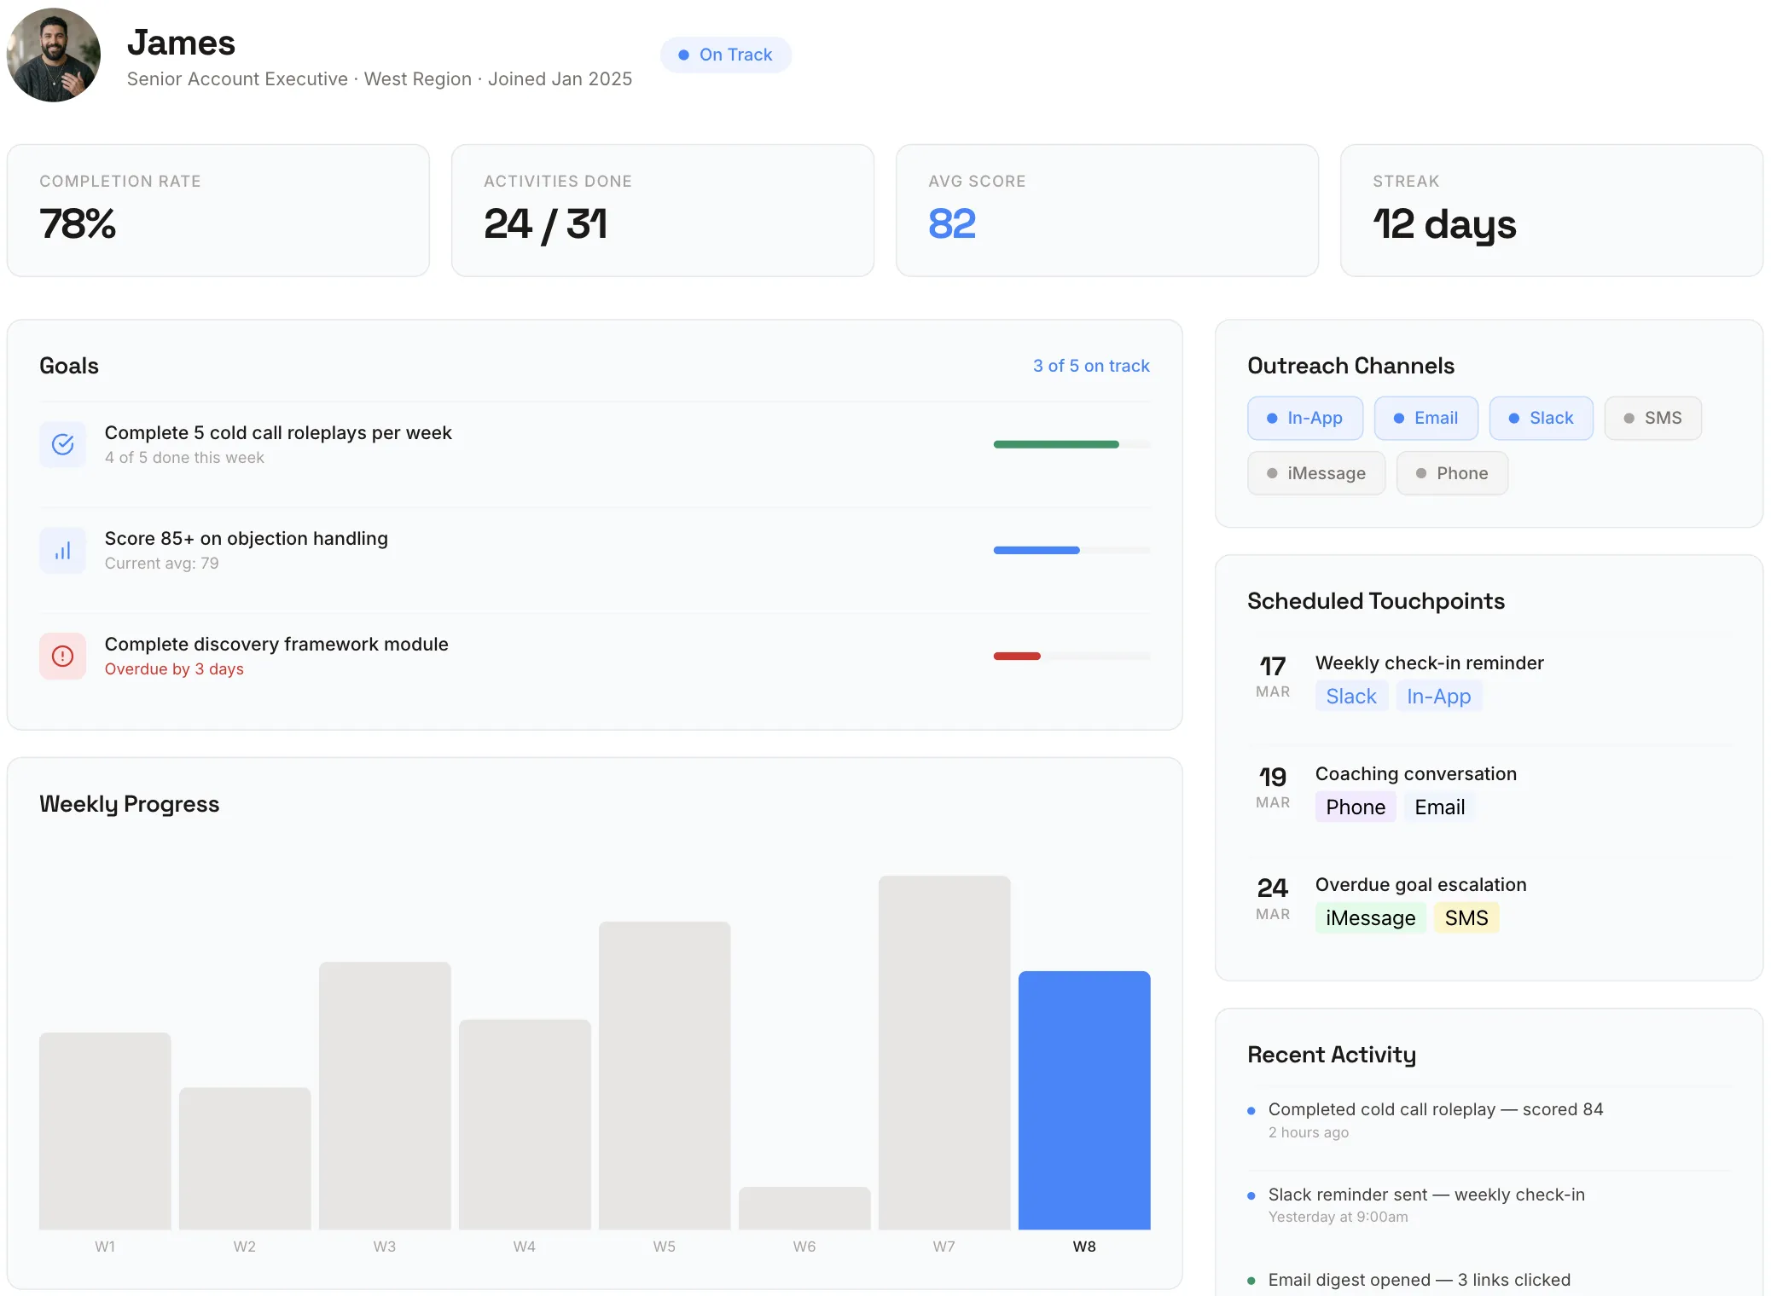Toggle the iMessage outreach channel
The width and height of the screenshot is (1771, 1296).
(x=1315, y=472)
